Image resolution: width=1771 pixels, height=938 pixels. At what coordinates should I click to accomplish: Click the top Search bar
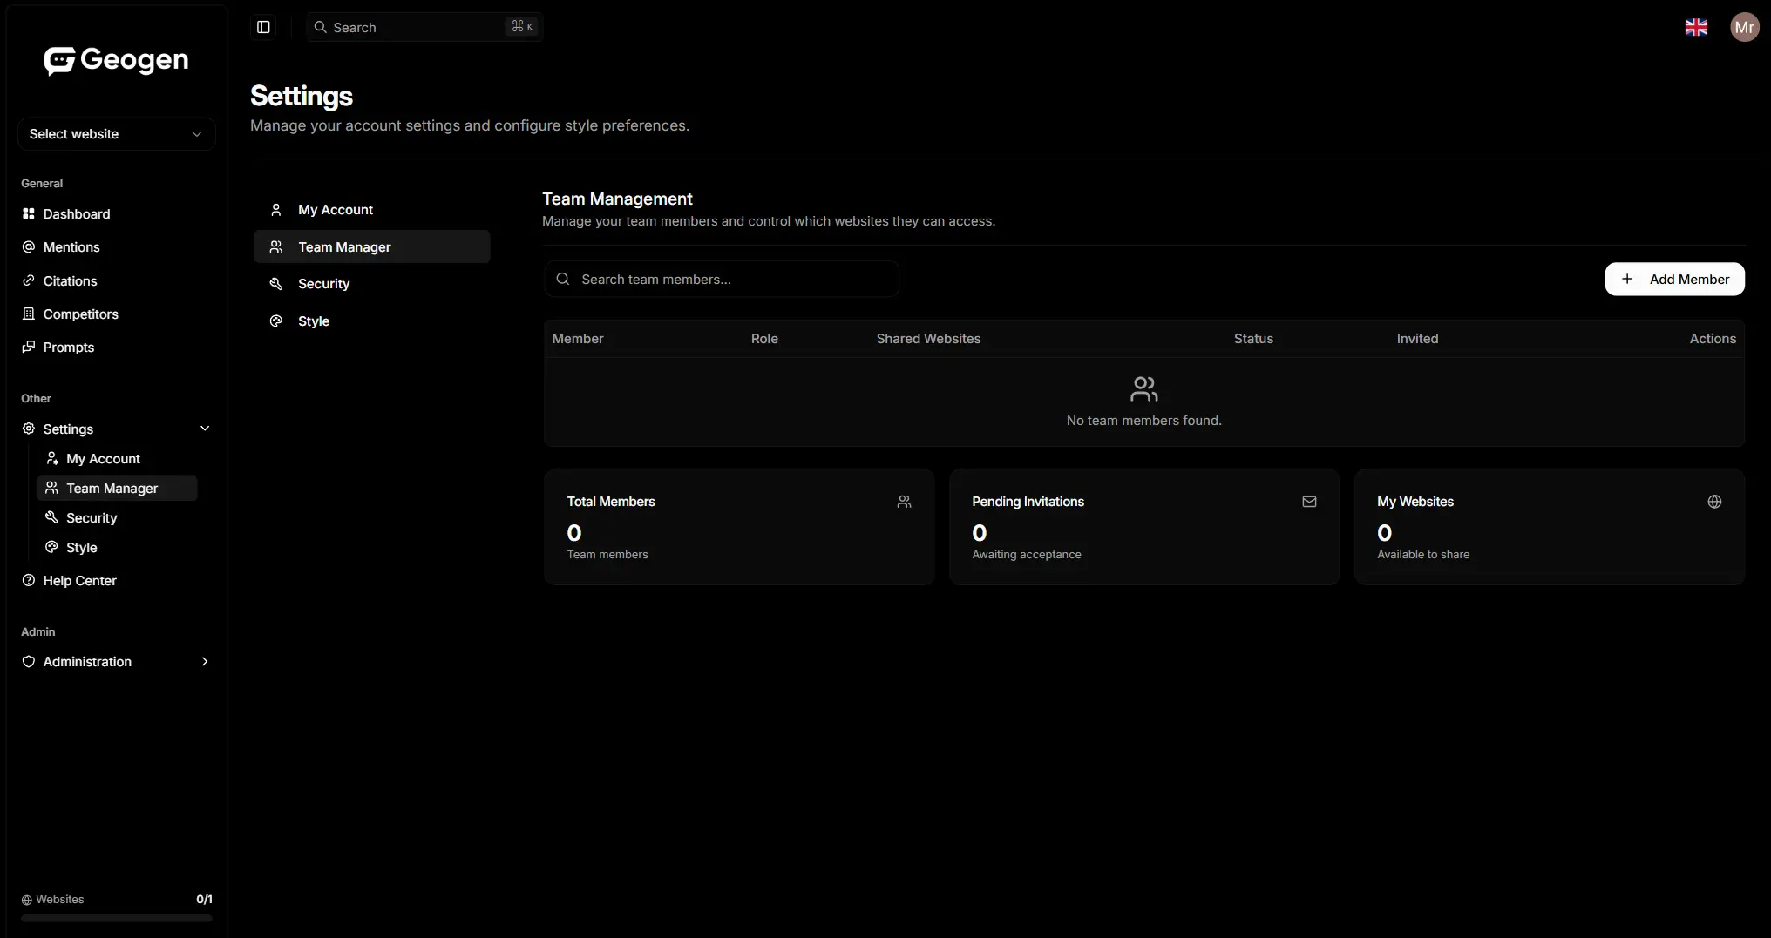tap(424, 27)
